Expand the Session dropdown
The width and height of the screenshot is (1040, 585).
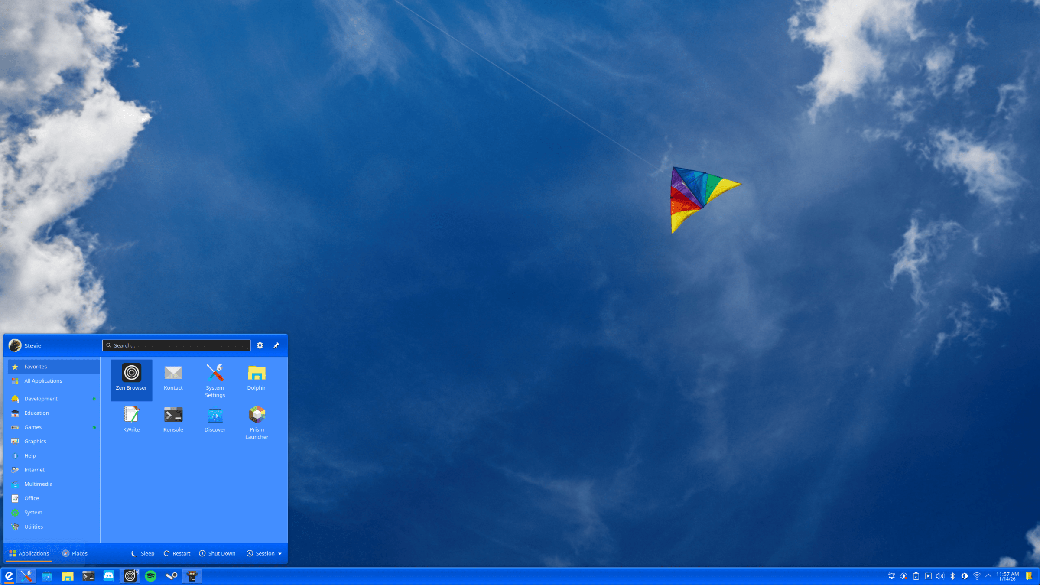click(x=264, y=553)
